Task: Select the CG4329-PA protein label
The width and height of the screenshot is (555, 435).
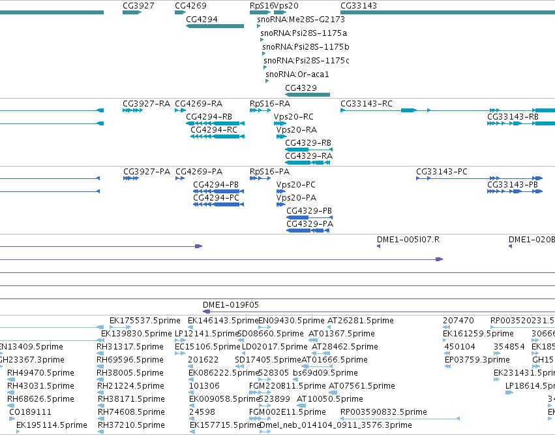Action: pyautogui.click(x=310, y=224)
